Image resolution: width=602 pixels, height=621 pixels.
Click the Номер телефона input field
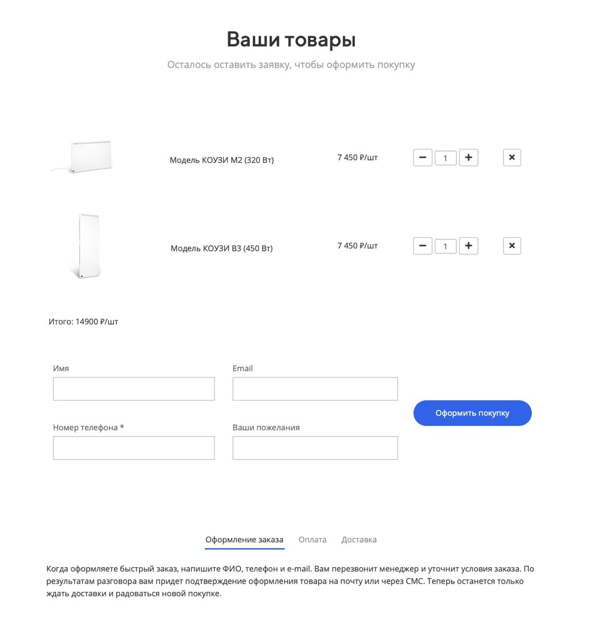pos(133,448)
